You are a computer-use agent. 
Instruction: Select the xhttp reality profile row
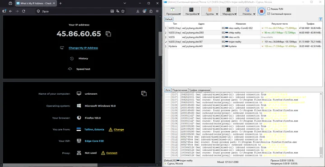[x=243, y=33]
